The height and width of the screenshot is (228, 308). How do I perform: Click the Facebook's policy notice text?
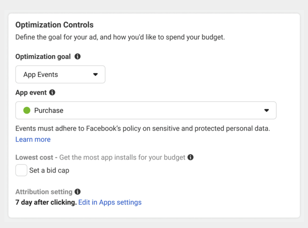tap(143, 128)
